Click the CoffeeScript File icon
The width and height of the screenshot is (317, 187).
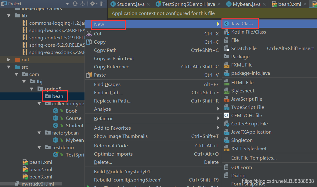(x=226, y=124)
